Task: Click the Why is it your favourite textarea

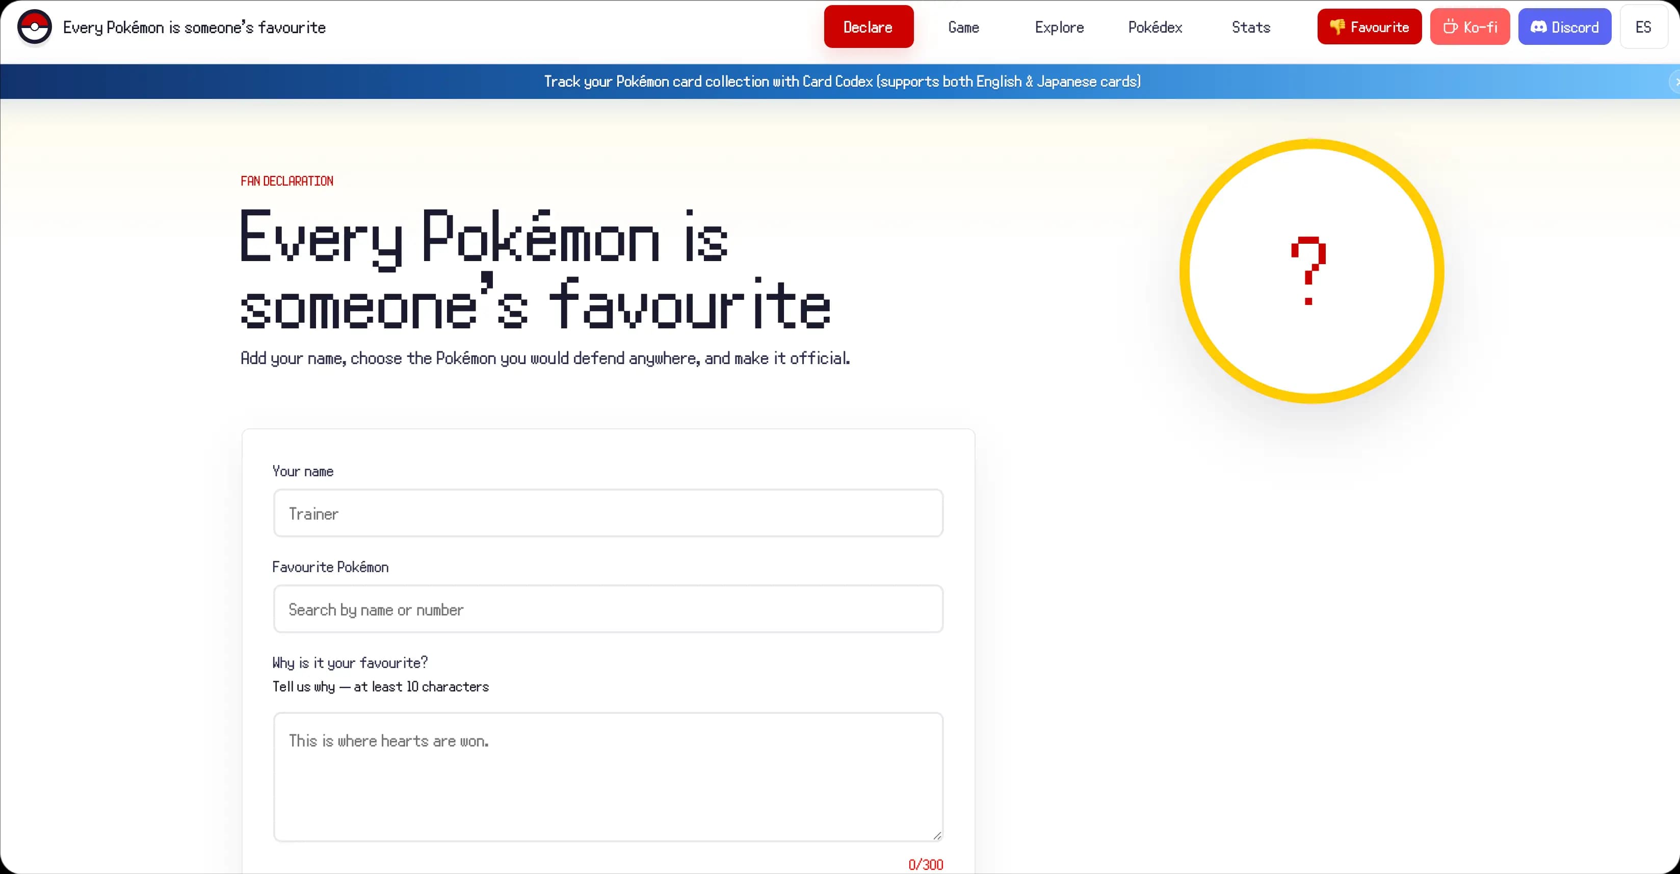Action: click(608, 777)
